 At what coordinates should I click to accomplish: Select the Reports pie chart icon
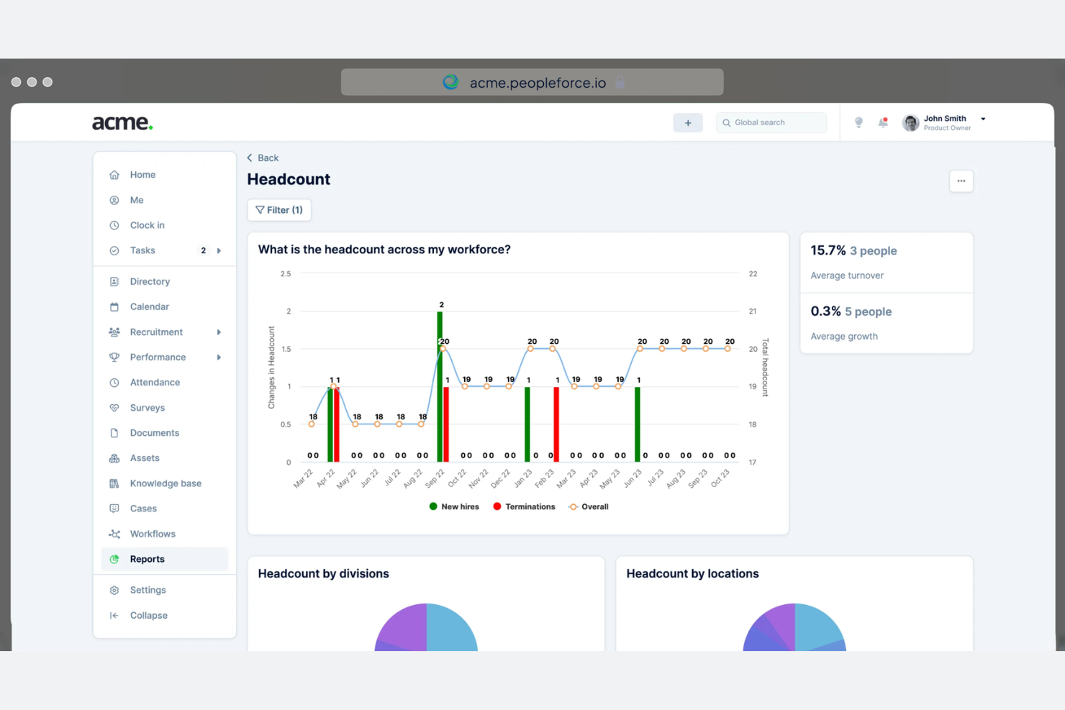tap(114, 559)
